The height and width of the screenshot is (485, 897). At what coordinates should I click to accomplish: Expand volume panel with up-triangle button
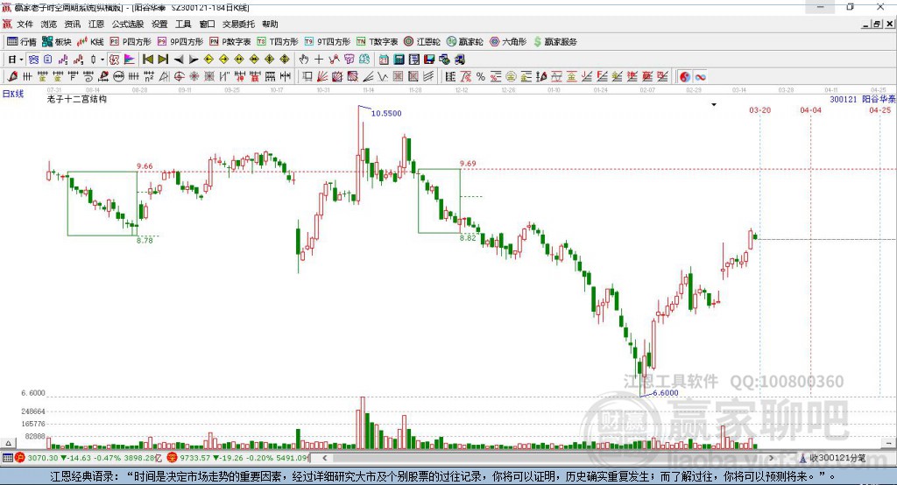(x=8, y=443)
